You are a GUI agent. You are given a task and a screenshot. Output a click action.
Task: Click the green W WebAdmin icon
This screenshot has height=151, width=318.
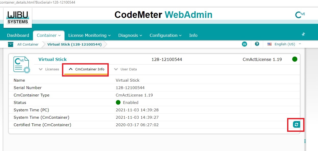(244, 44)
